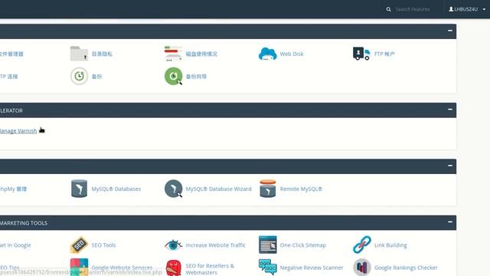This screenshot has height=276, width=490.
Task: Open the user account dropdown menu
Action: (467, 9)
